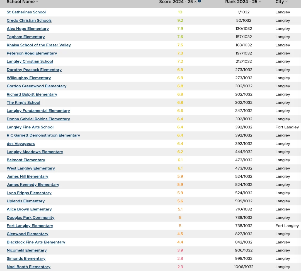The height and width of the screenshot is (271, 301).
Task: Open Alice Brown Elementary link
Action: [x=29, y=209]
